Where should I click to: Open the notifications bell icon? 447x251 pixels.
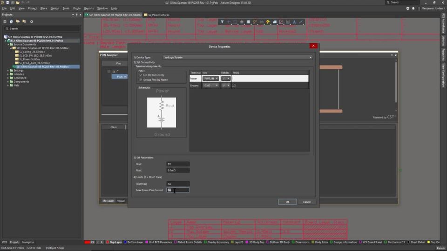(413, 8)
